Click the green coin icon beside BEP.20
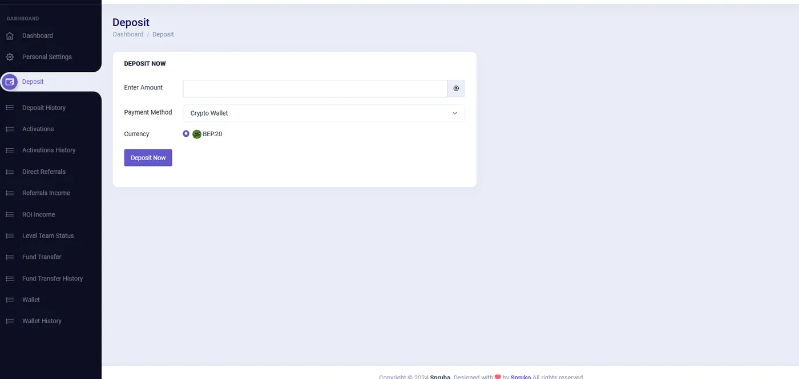 point(197,135)
